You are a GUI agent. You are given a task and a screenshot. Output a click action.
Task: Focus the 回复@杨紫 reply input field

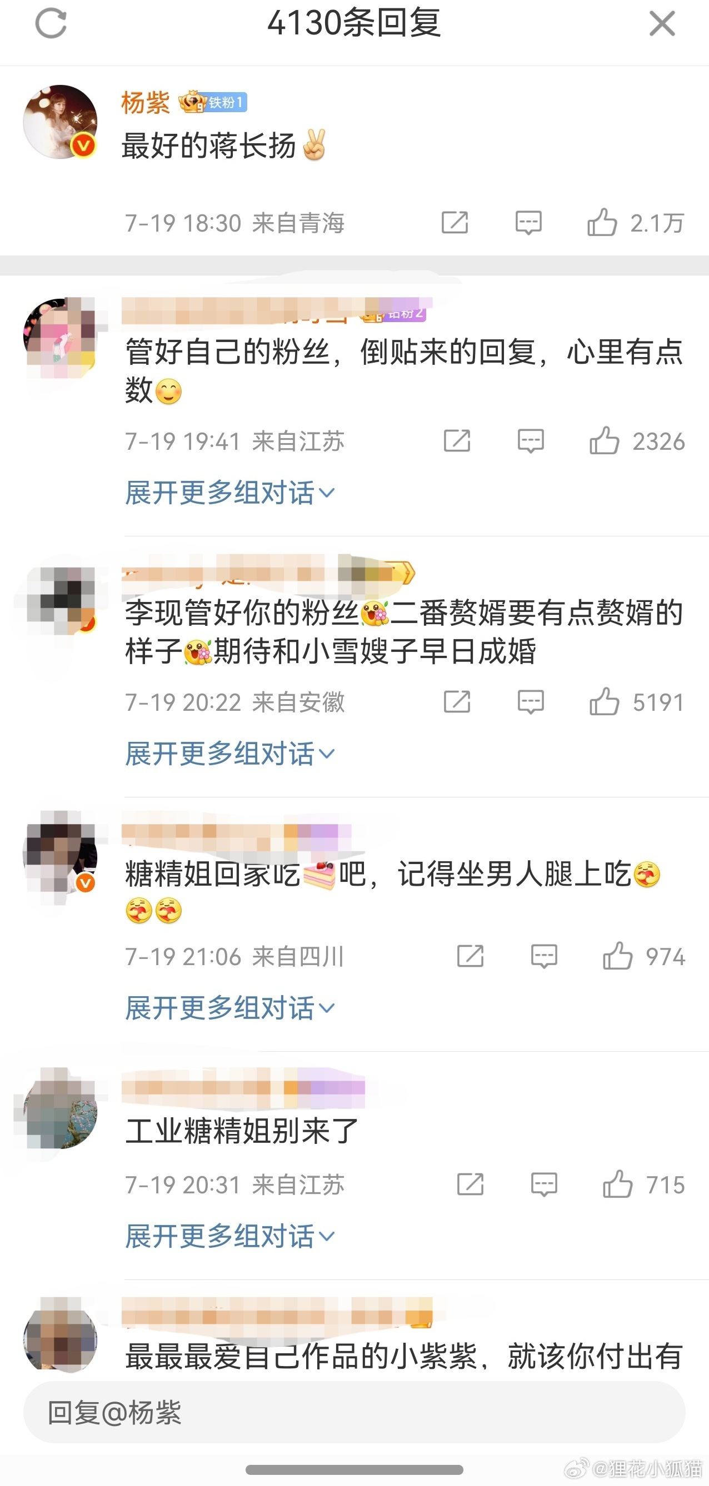pos(354,1413)
